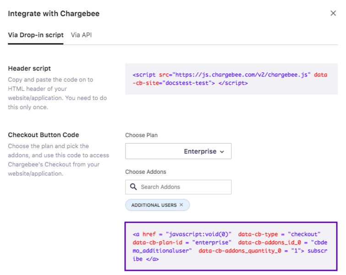This screenshot has height=275, width=346.
Task: Click the ADDITIONAL USERS tag label
Action: 154,205
